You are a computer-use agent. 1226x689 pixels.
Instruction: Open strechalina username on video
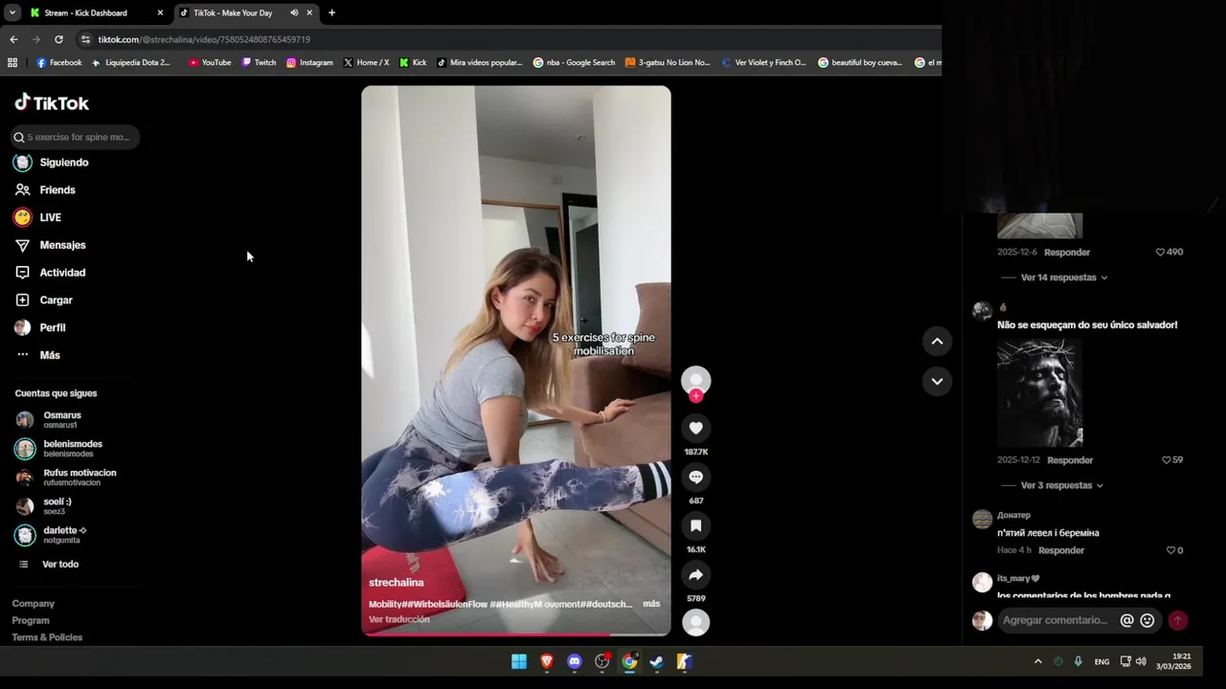tap(396, 582)
